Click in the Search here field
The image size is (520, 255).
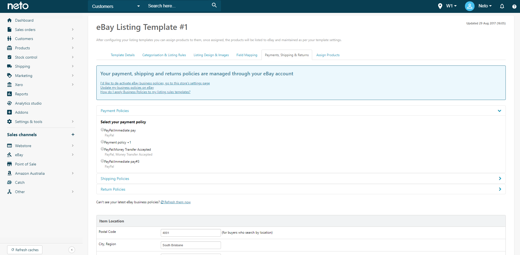pyautogui.click(x=178, y=6)
